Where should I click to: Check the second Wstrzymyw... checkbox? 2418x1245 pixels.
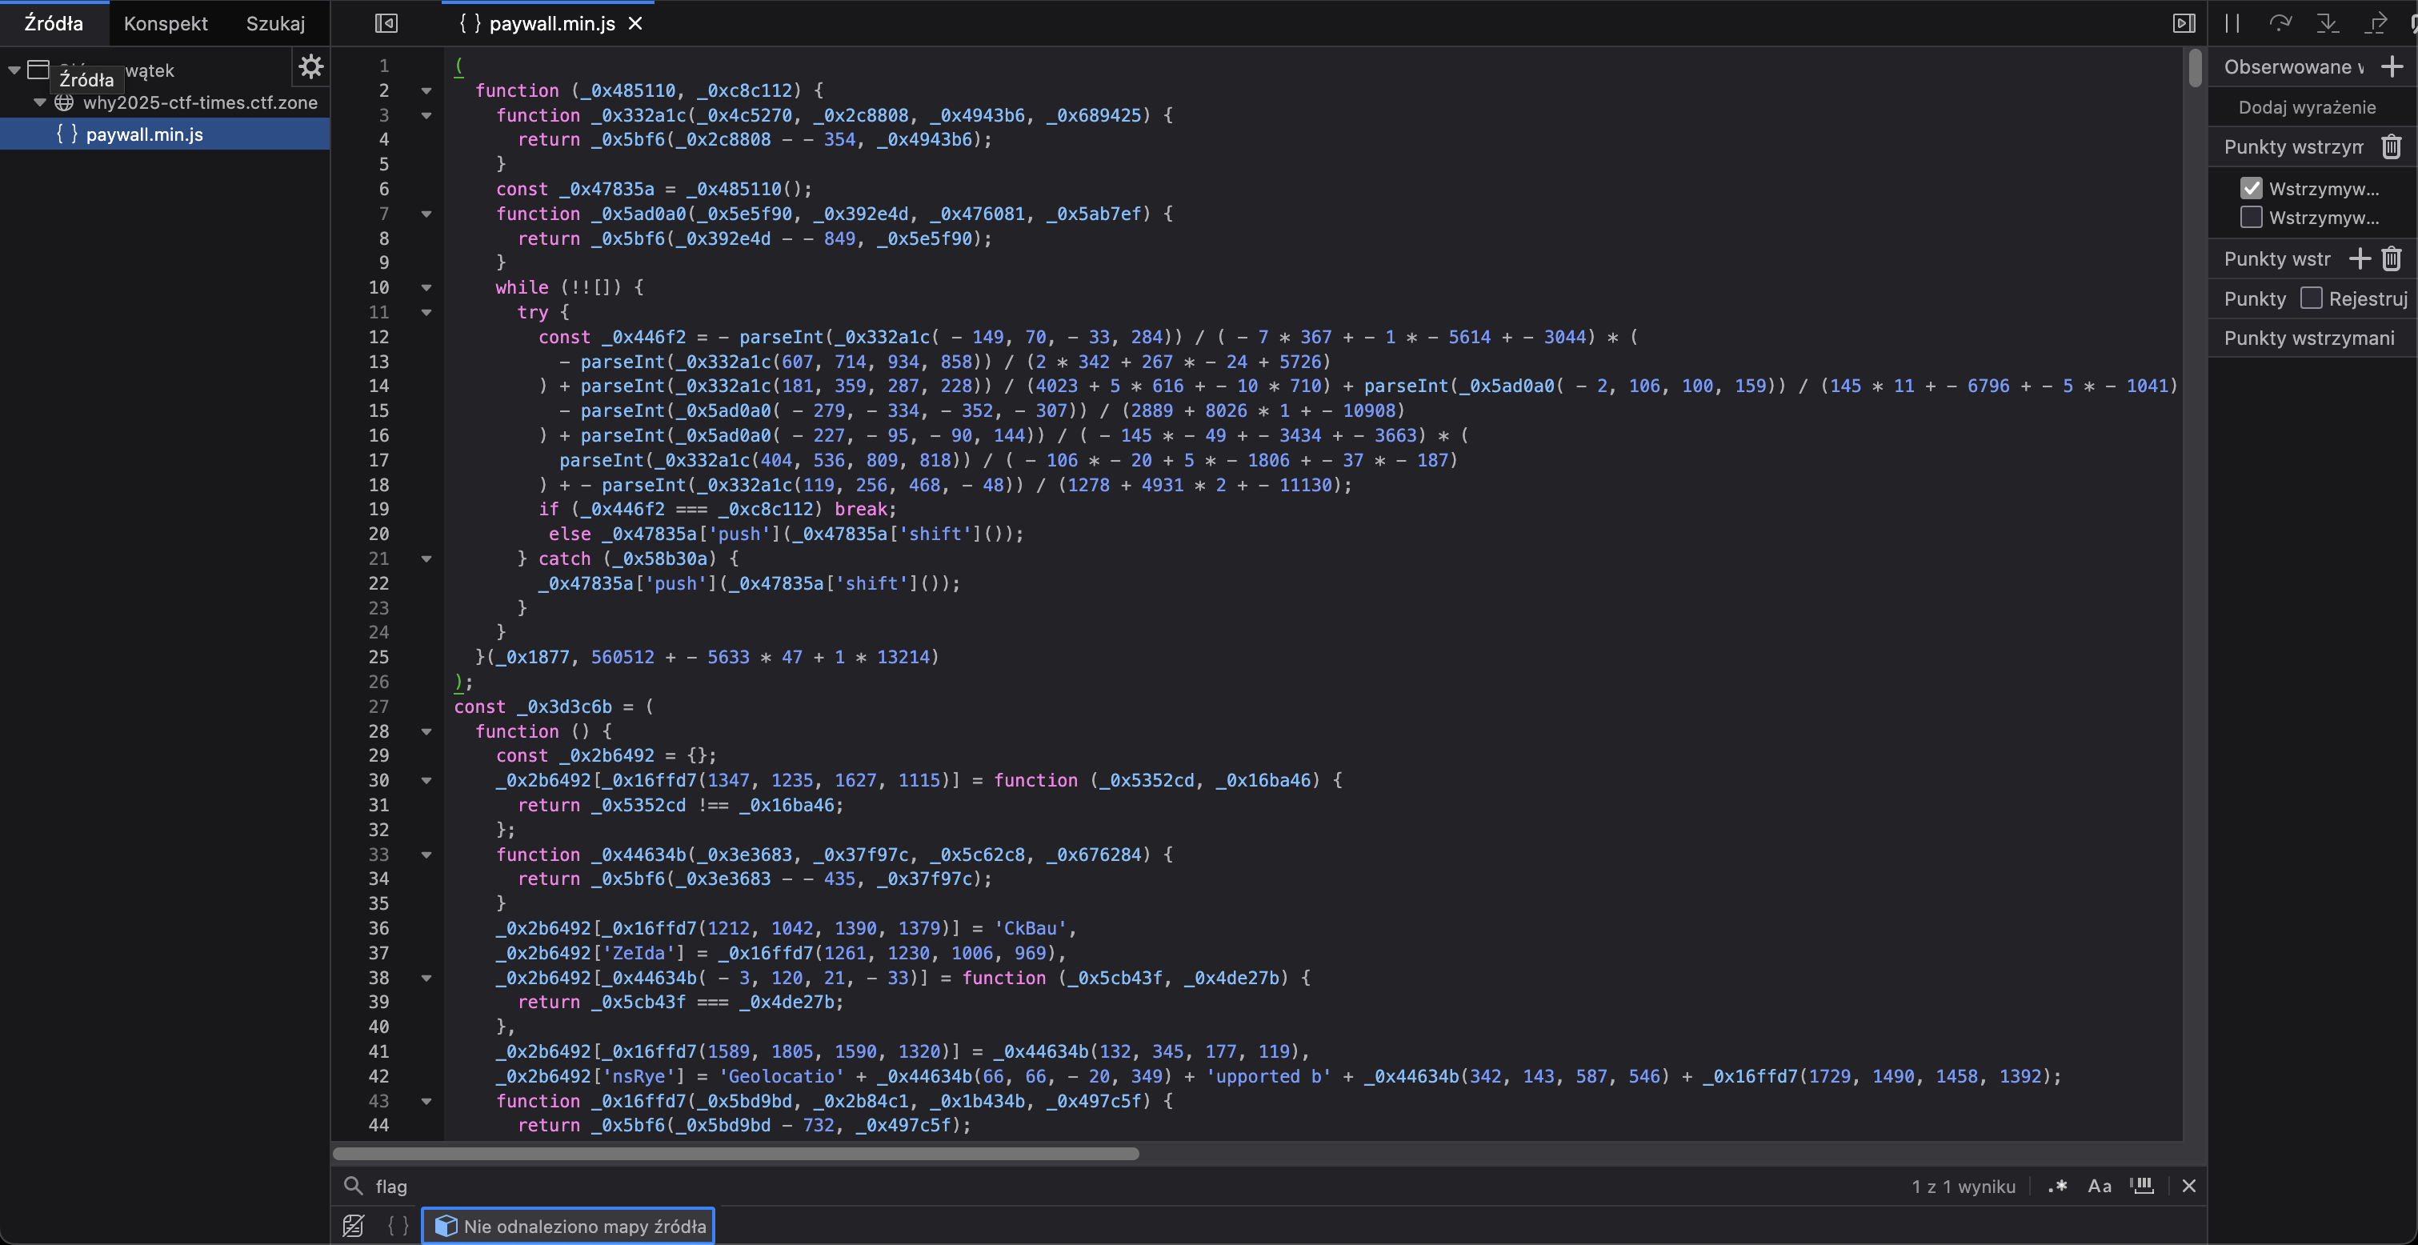point(2250,217)
